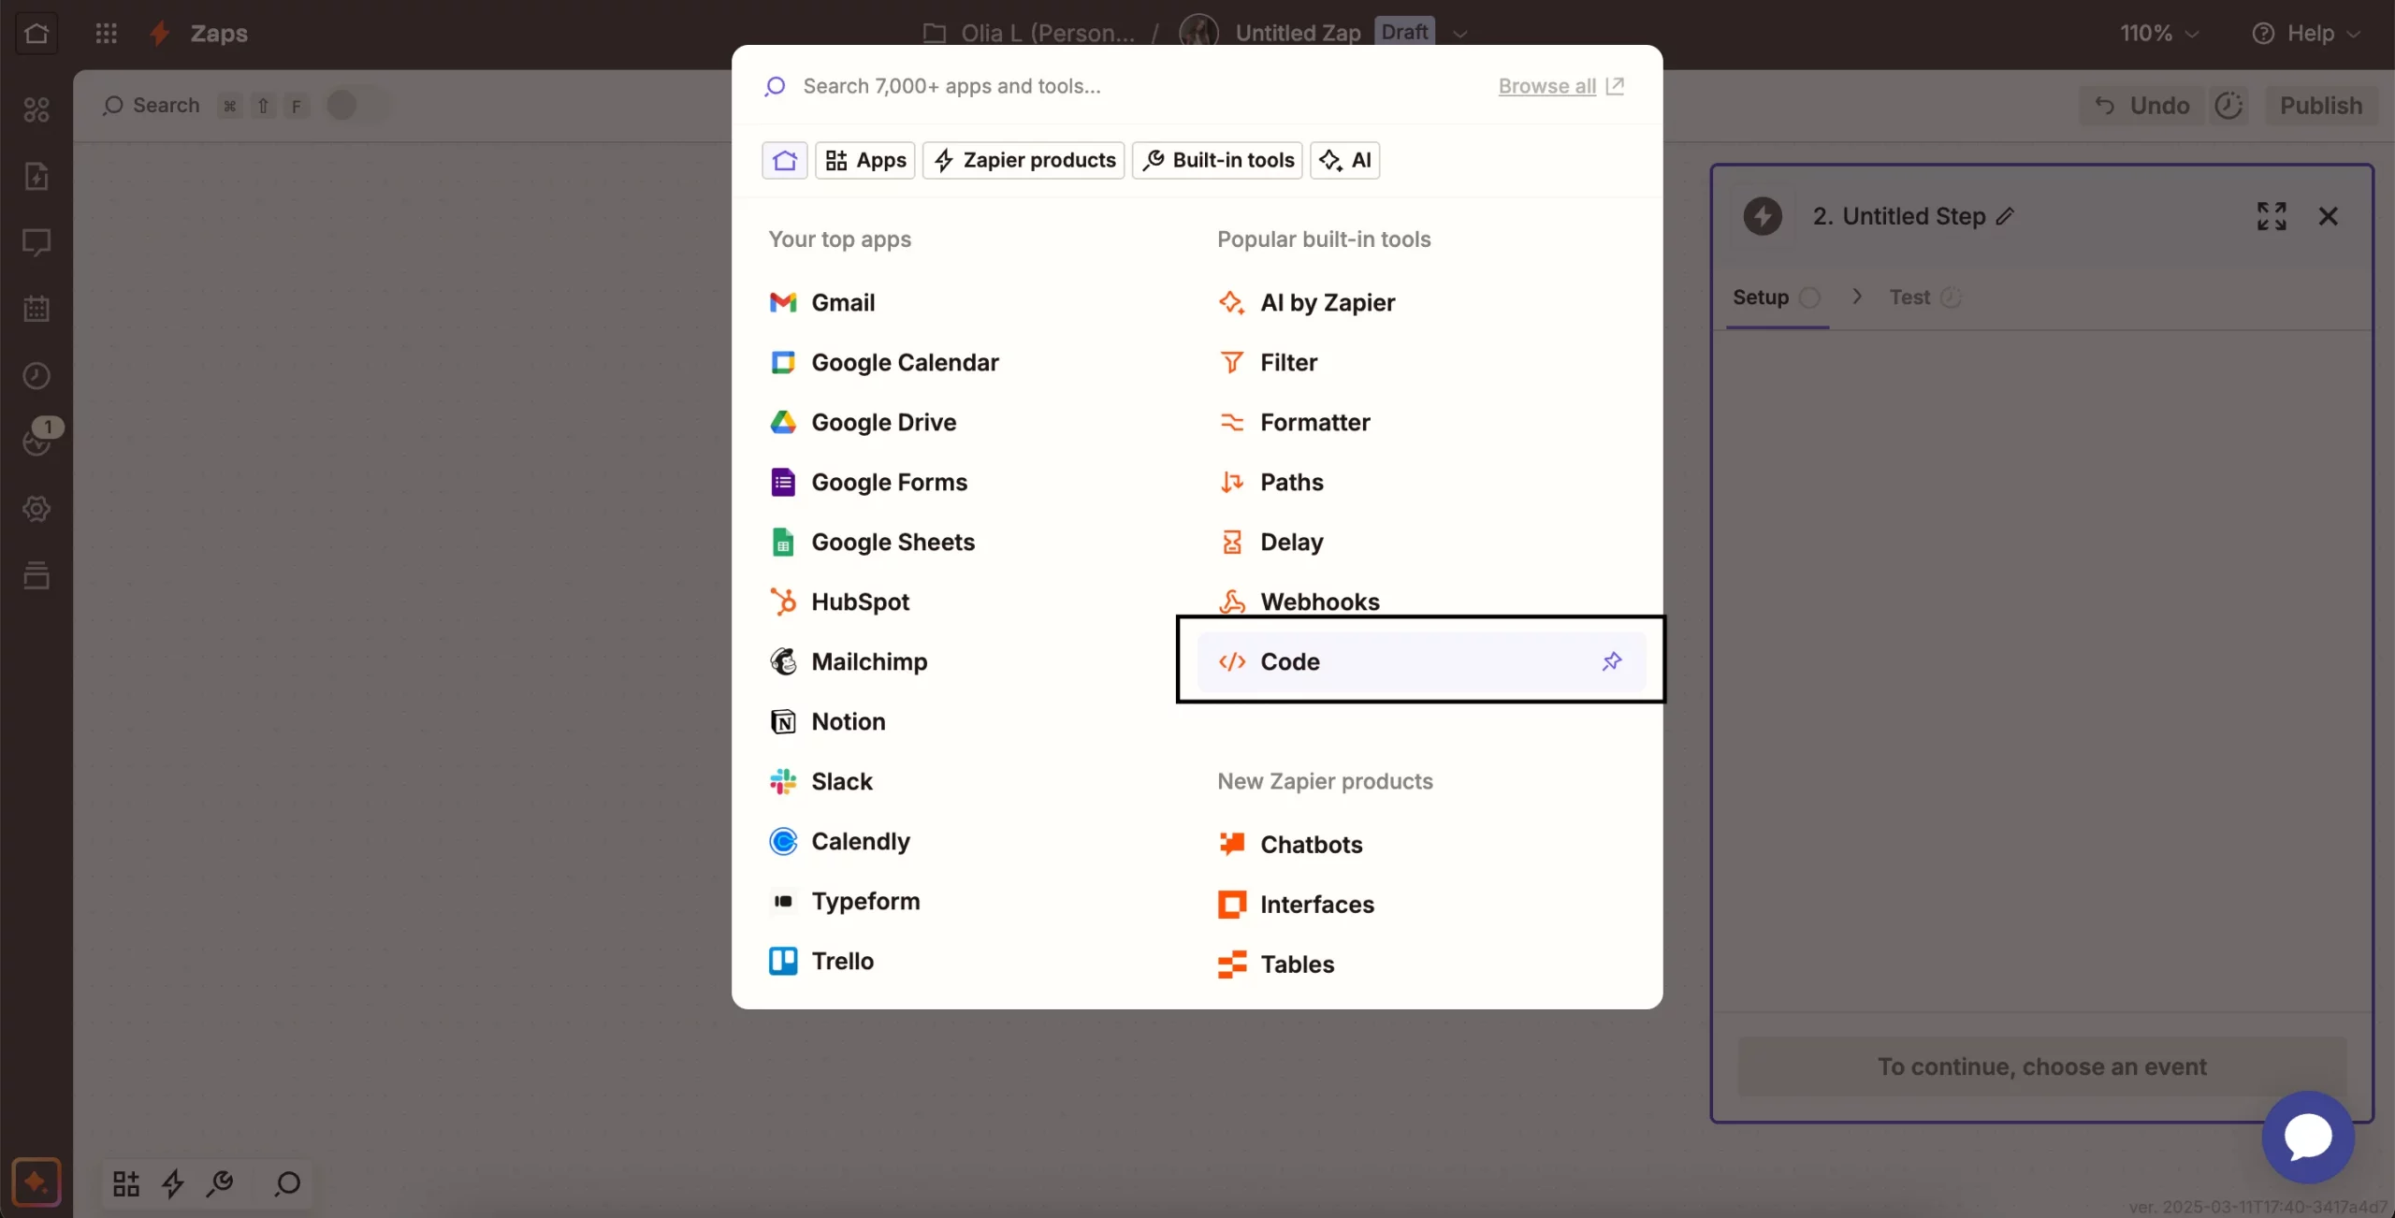Select the Apps filter tab

pos(865,160)
